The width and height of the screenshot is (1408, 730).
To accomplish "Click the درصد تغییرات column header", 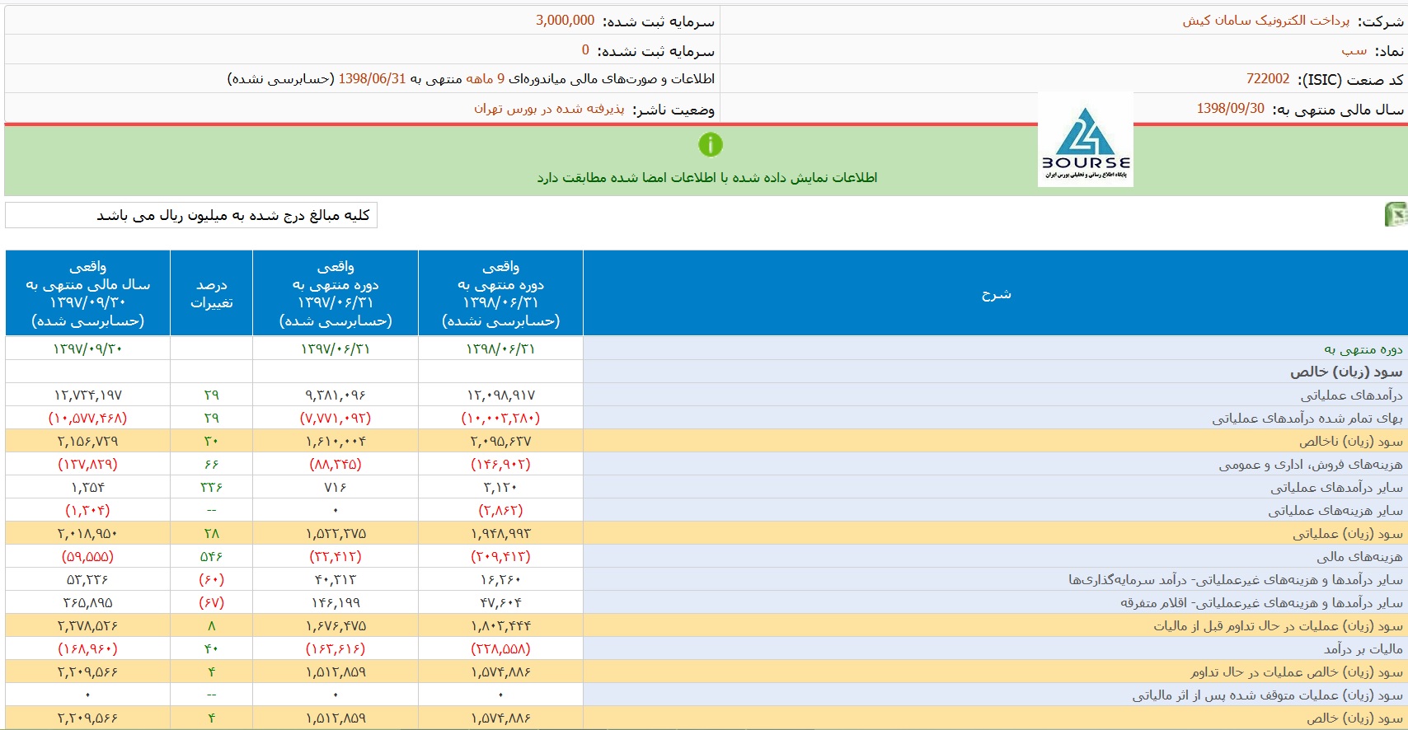I will (x=211, y=294).
